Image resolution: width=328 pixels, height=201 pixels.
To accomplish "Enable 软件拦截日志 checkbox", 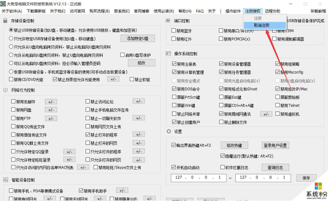I will (222, 167).
